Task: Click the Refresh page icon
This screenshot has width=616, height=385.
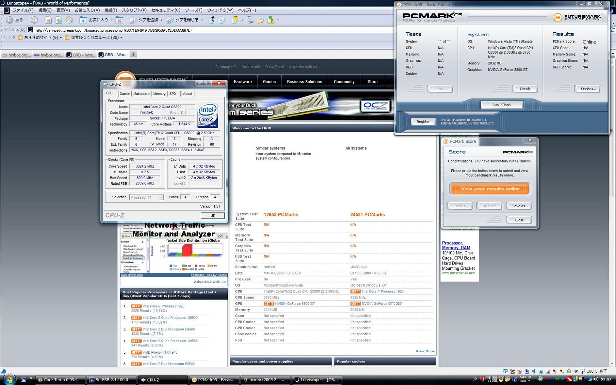Action: (59, 20)
